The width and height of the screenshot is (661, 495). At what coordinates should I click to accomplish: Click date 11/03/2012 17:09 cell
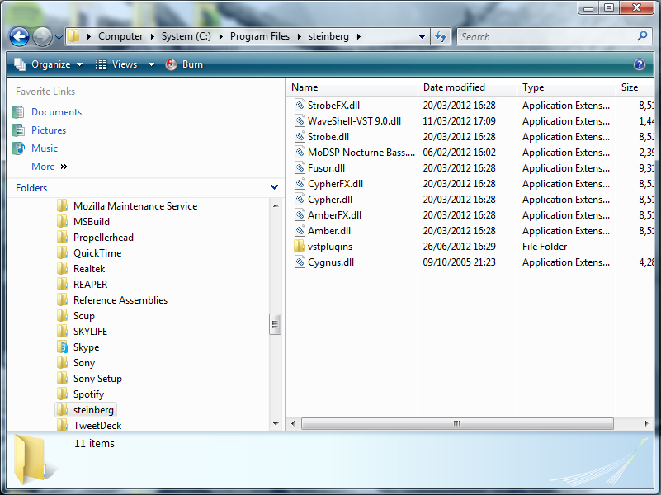click(x=459, y=121)
